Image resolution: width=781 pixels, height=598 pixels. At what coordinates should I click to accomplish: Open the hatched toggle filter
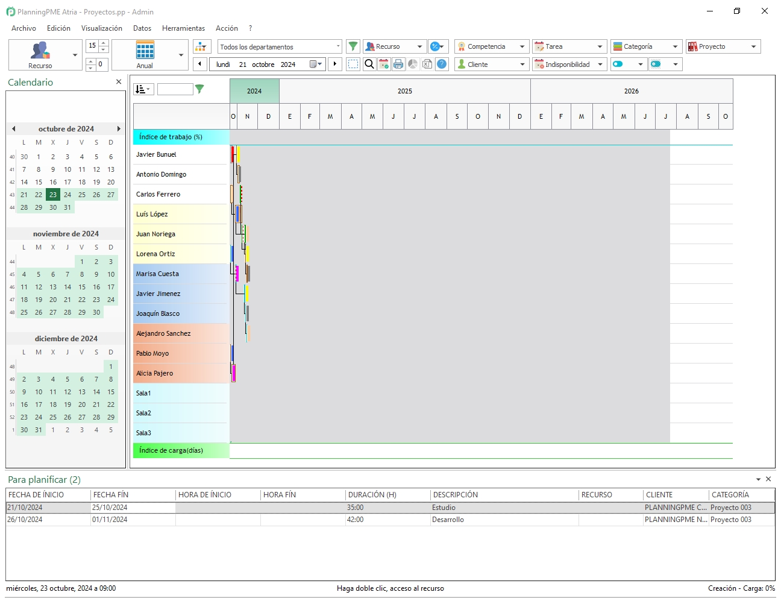665,64
